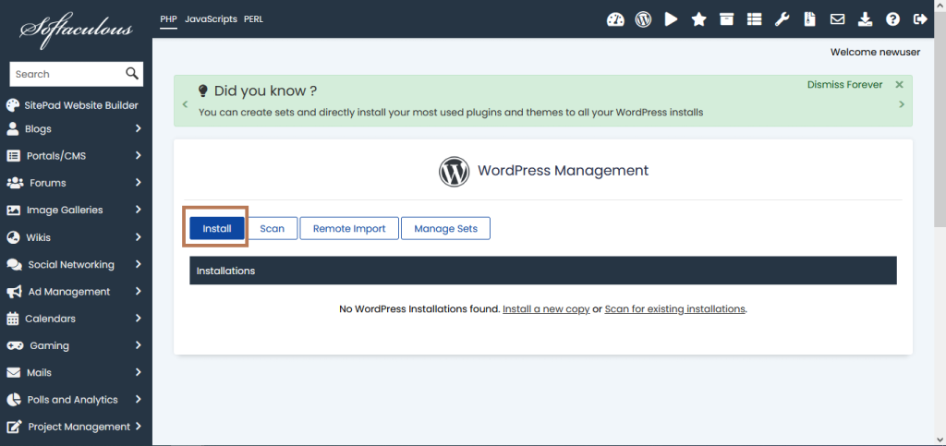
Task: Click the play-shaped demos icon
Action: 671,19
